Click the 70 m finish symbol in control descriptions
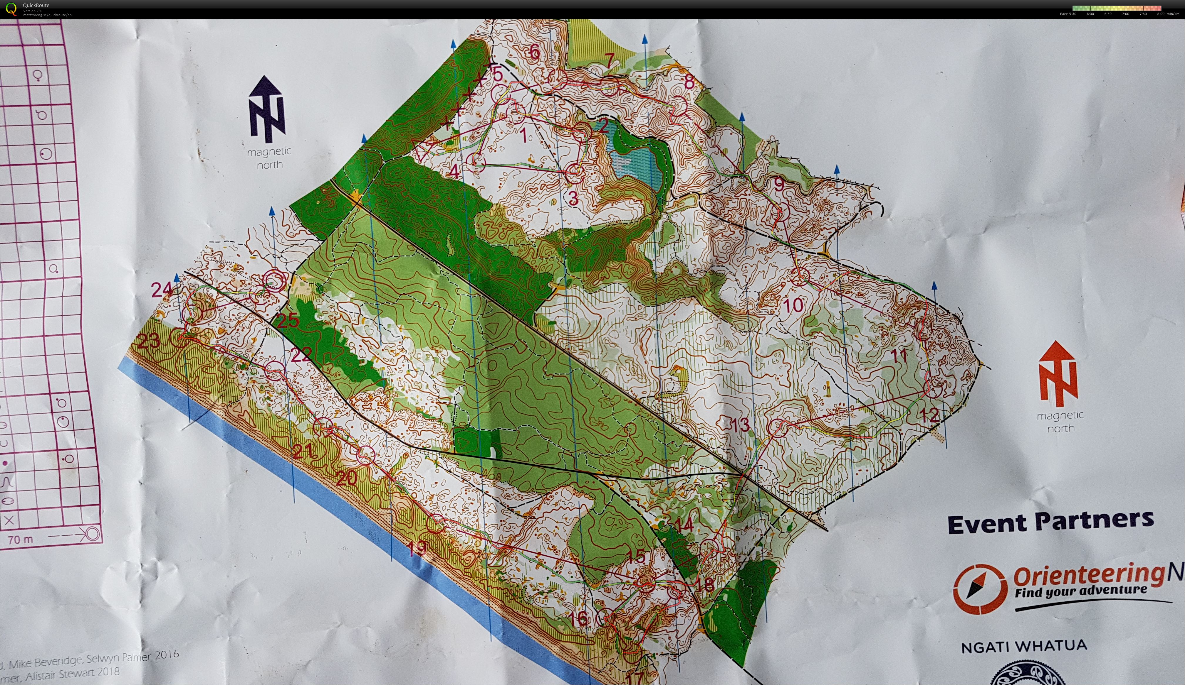 coord(93,534)
